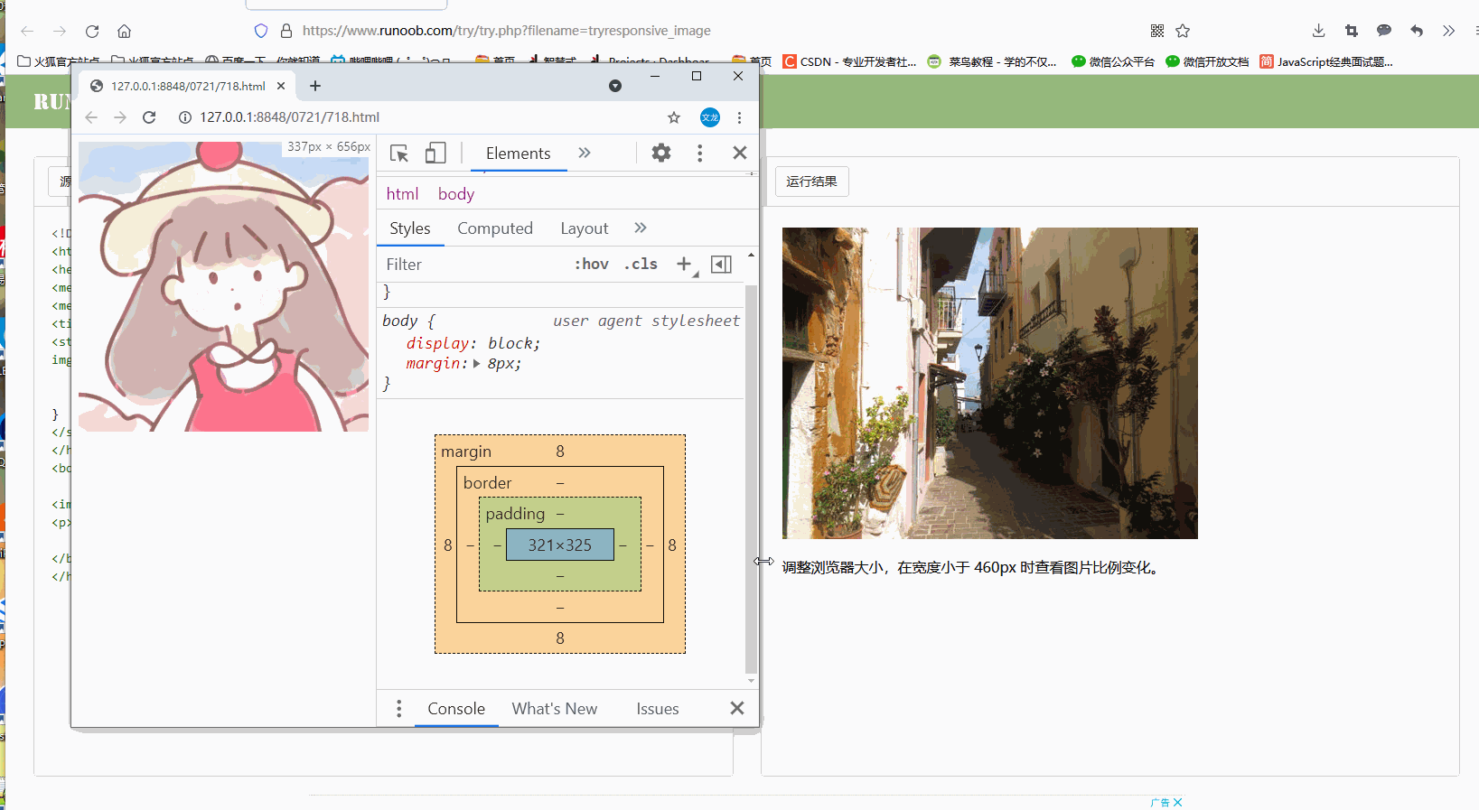
Task: Click the 321×325 content box in box model
Action: click(x=560, y=545)
